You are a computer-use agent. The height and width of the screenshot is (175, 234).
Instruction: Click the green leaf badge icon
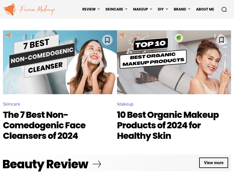click(179, 38)
